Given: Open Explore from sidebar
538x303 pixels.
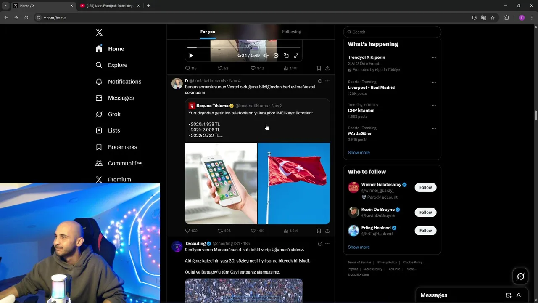Looking at the screenshot, I should click(x=111, y=65).
